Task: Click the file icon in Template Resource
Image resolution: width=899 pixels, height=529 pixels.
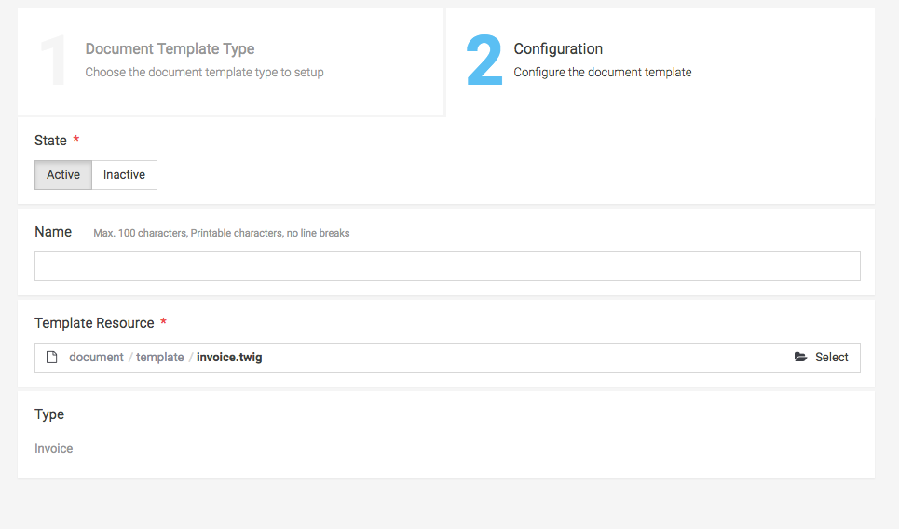Action: [52, 358]
